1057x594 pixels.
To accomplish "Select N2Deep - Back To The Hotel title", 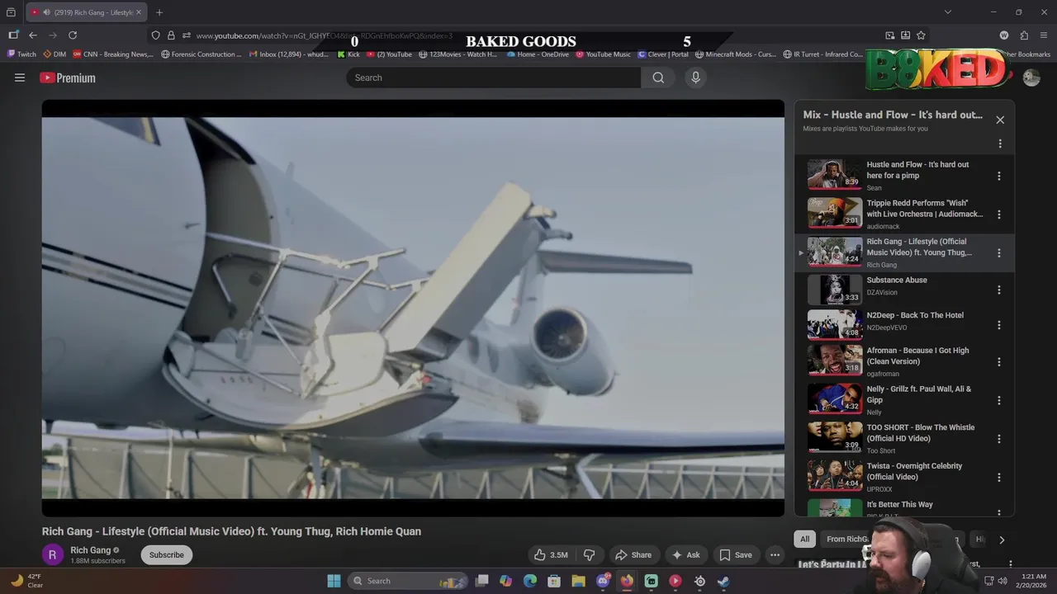I will point(915,315).
